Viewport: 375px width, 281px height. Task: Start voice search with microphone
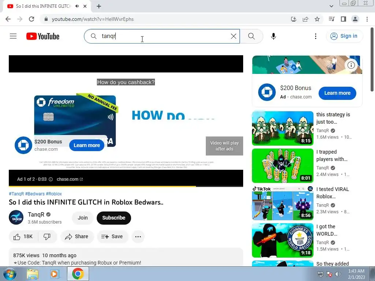(273, 36)
